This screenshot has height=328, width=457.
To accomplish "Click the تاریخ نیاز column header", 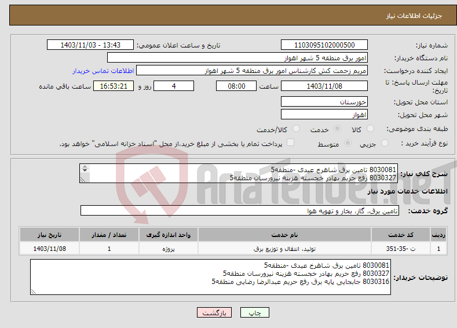I will pyautogui.click(x=50, y=235).
